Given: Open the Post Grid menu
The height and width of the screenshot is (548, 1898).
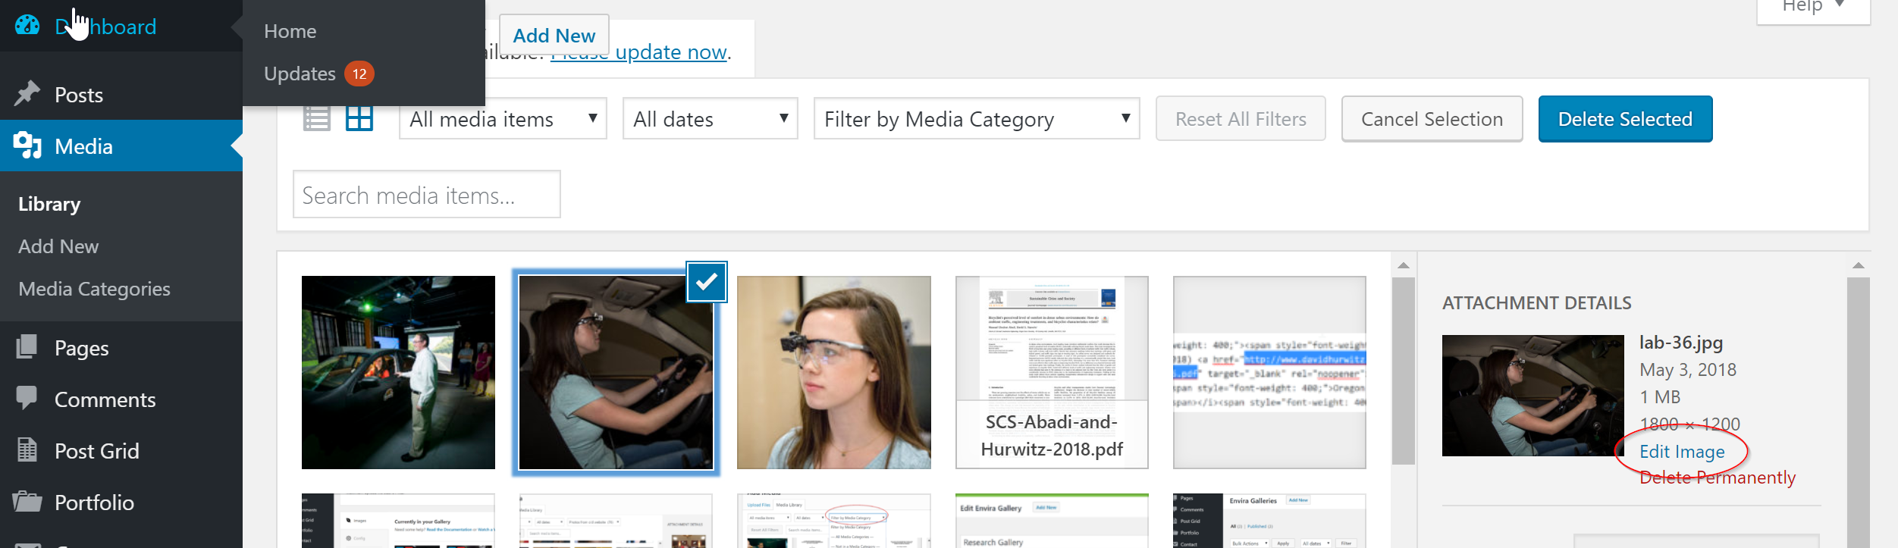Looking at the screenshot, I should click(121, 450).
